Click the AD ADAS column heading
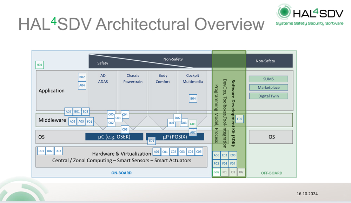351x203 pixels. pyautogui.click(x=103, y=79)
